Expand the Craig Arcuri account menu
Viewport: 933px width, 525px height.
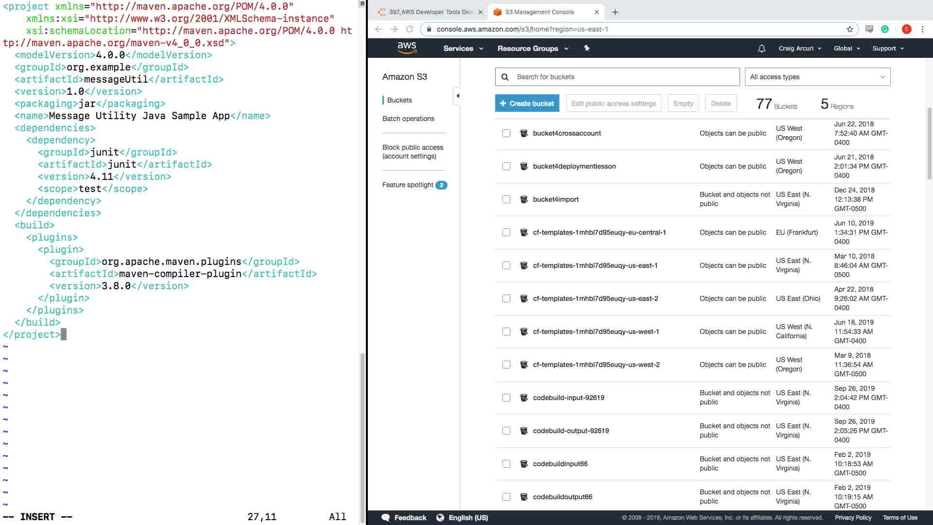pos(799,49)
